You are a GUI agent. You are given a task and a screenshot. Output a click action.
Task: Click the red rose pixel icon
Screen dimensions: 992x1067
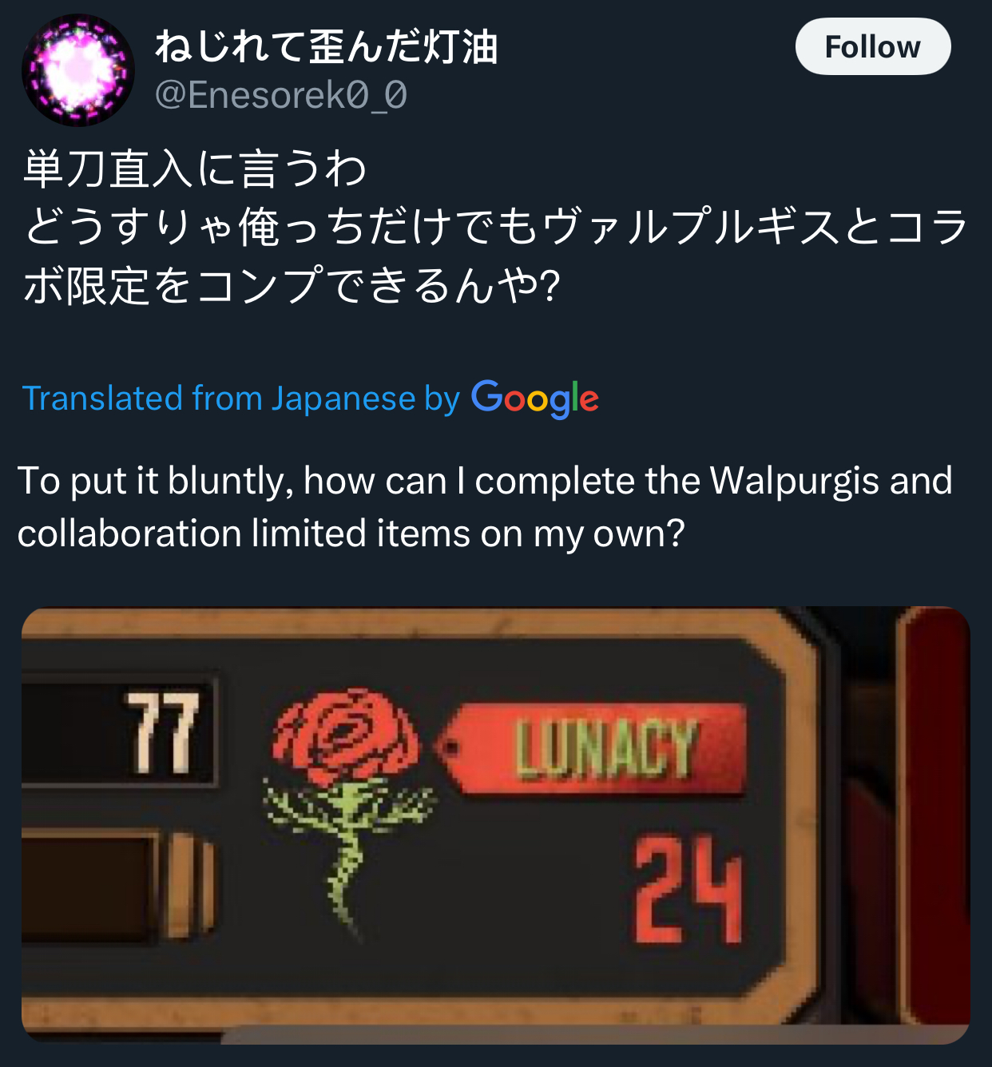click(x=347, y=808)
